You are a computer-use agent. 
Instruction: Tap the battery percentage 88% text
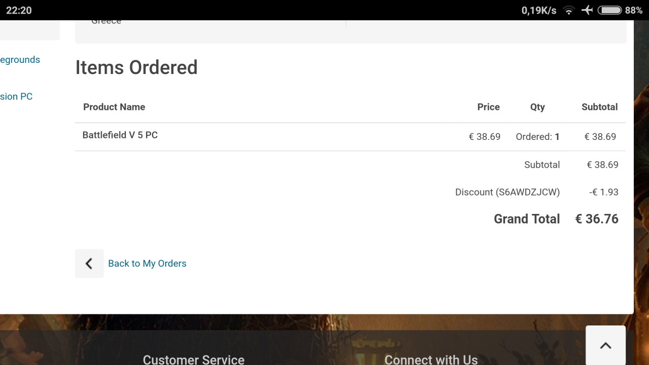pyautogui.click(x=634, y=10)
